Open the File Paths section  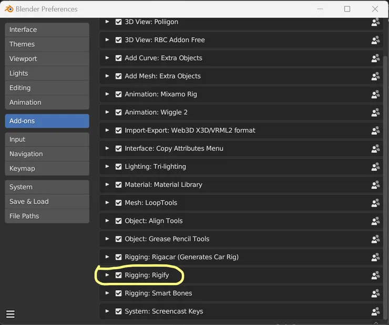pos(47,216)
